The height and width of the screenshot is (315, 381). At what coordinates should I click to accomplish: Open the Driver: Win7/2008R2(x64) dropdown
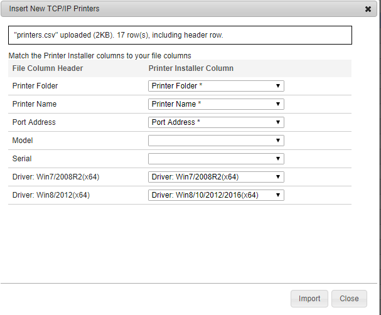pyautogui.click(x=216, y=177)
